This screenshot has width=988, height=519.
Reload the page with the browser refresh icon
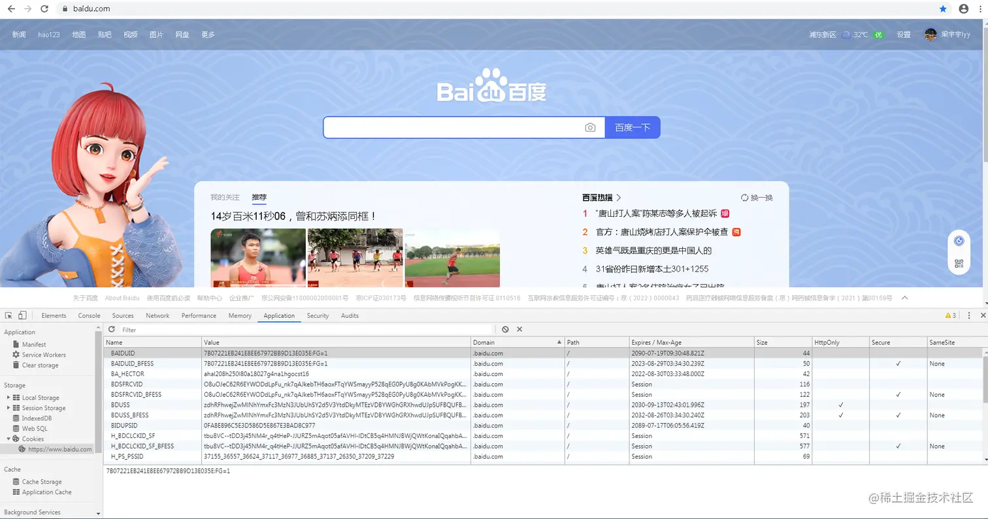pyautogui.click(x=44, y=8)
